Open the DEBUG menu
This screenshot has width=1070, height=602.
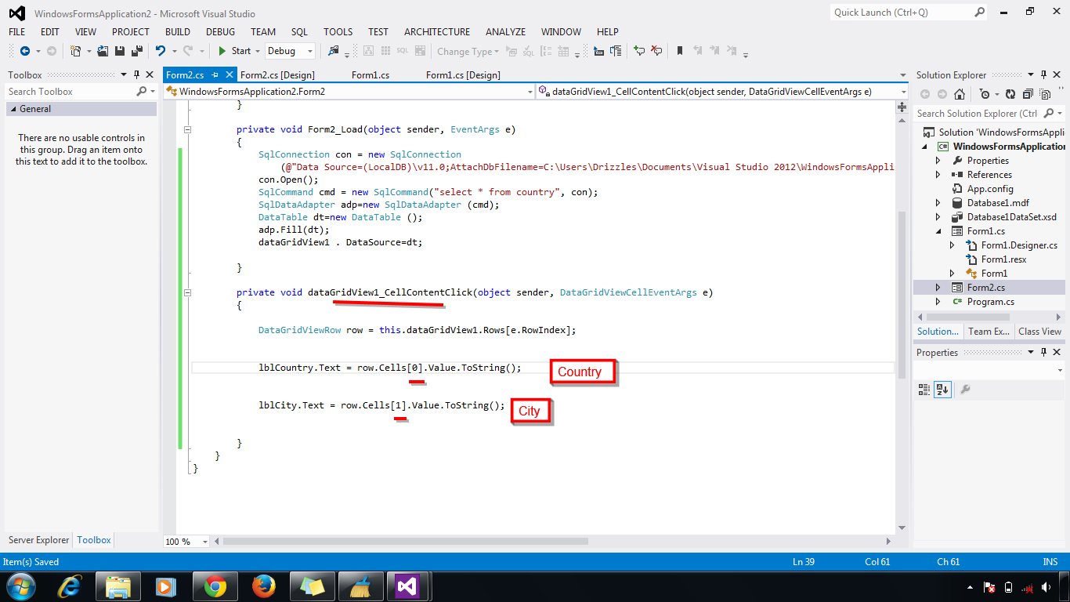coord(220,32)
